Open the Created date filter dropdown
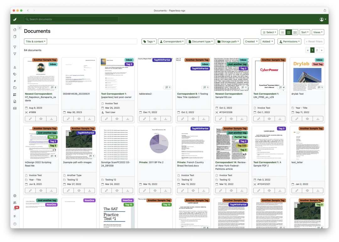339x242 pixels. 251,41
